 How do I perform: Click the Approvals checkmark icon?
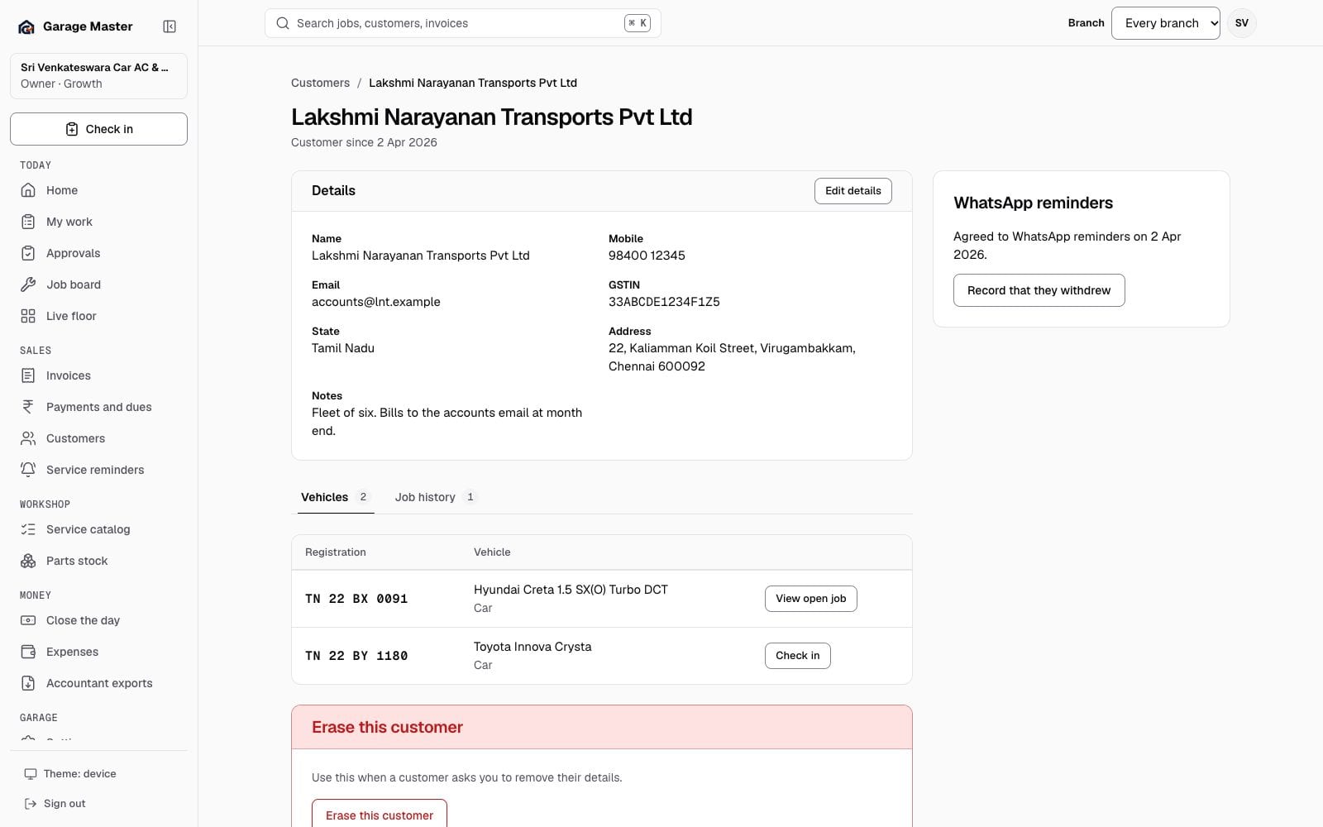[x=28, y=253]
